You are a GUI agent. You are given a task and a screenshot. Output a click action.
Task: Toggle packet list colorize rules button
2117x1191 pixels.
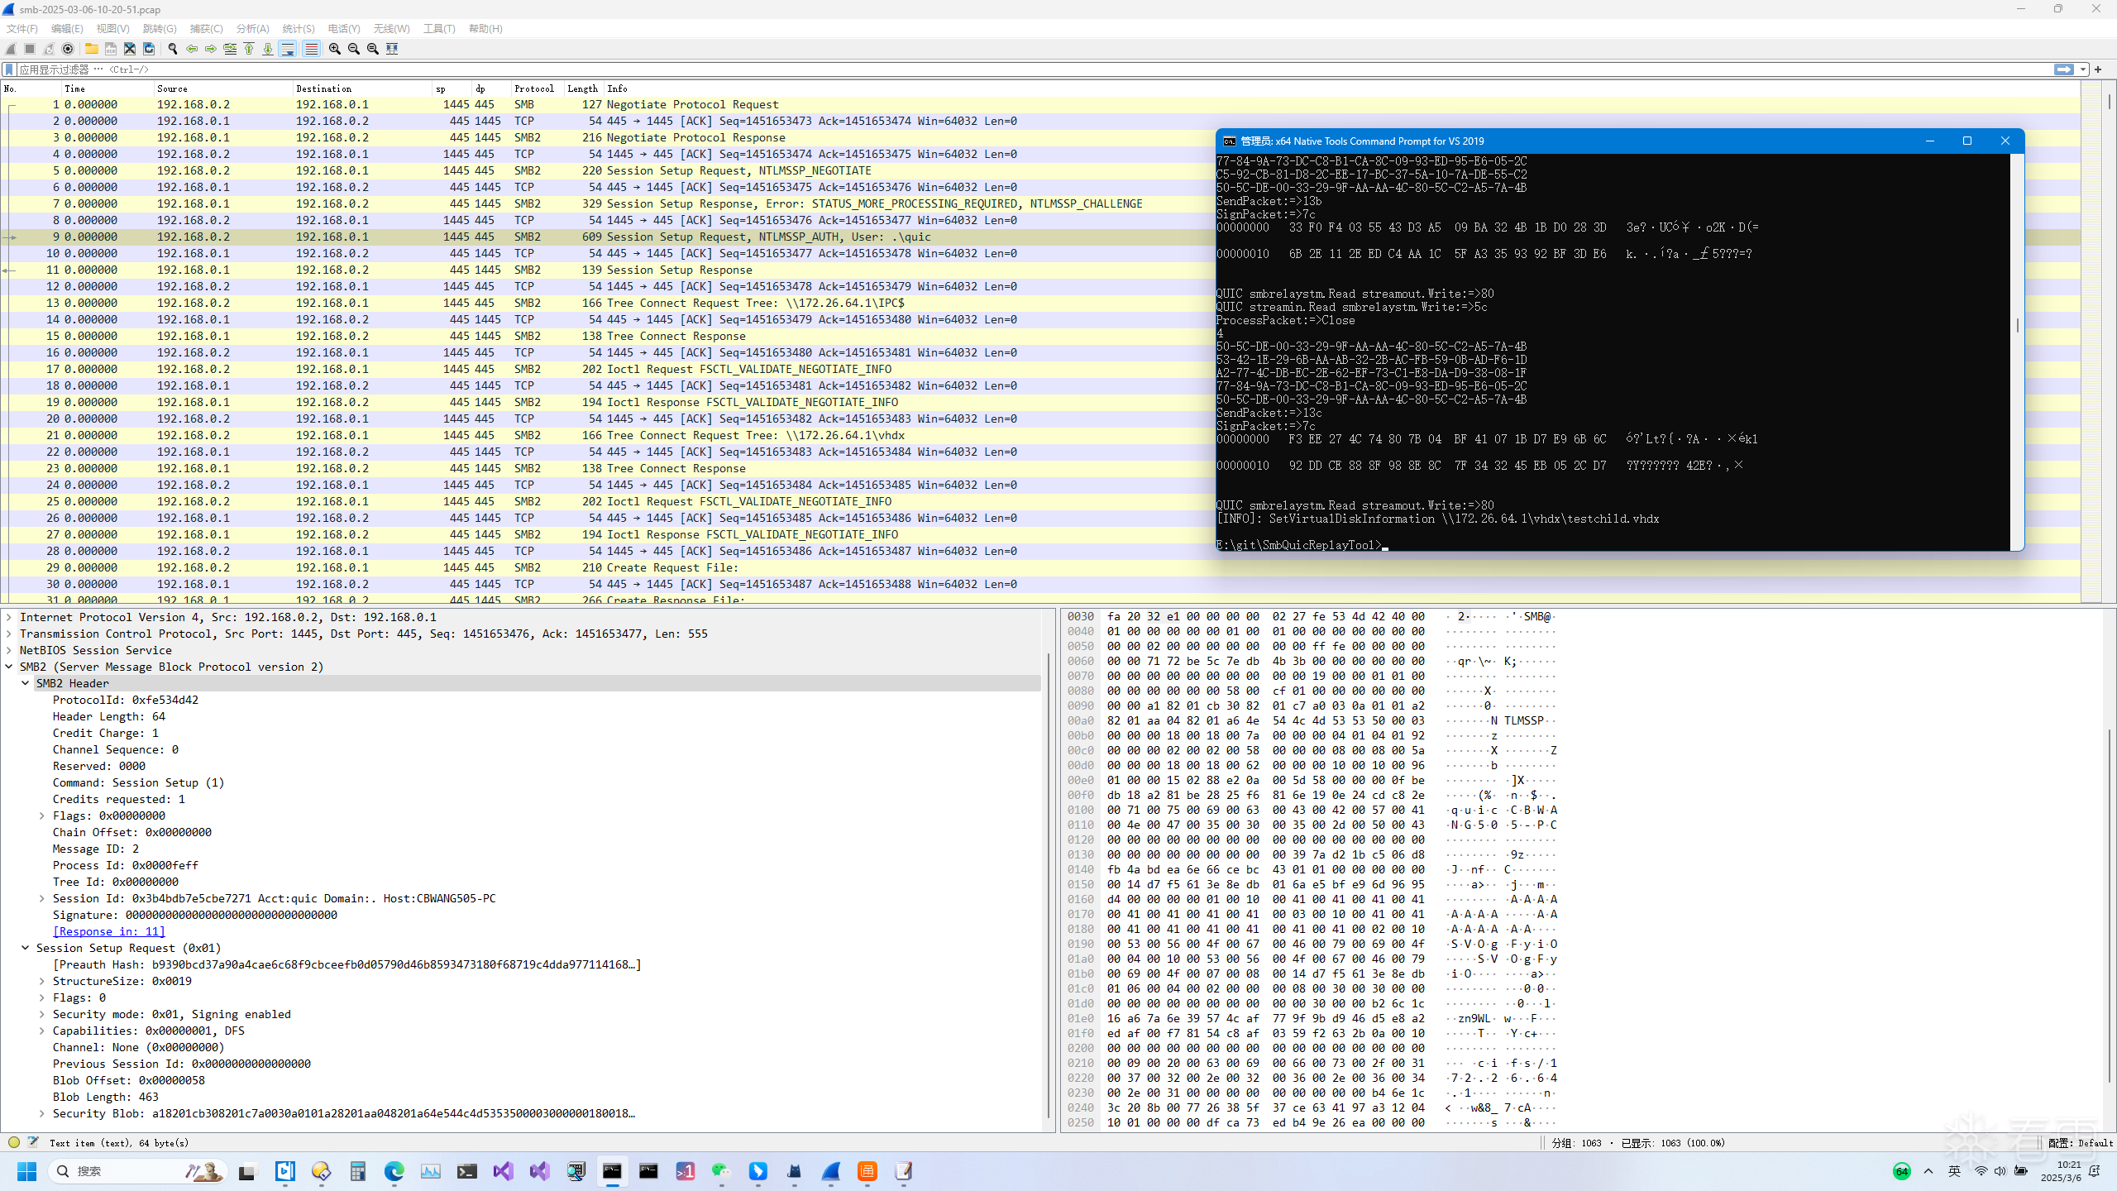(311, 49)
